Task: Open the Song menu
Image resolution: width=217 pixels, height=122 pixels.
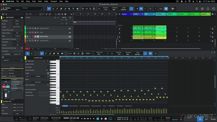Action: point(28,1)
